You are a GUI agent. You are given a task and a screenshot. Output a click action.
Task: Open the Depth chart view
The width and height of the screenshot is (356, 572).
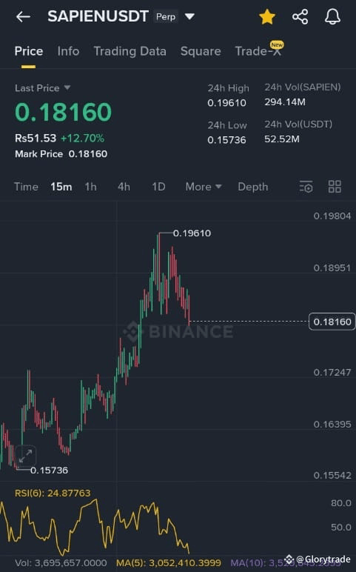tap(253, 187)
